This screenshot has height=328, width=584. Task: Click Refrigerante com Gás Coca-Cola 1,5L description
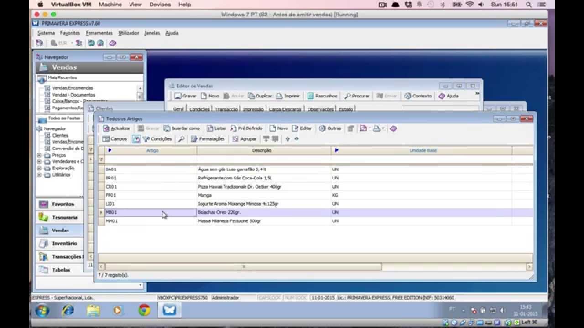click(235, 178)
